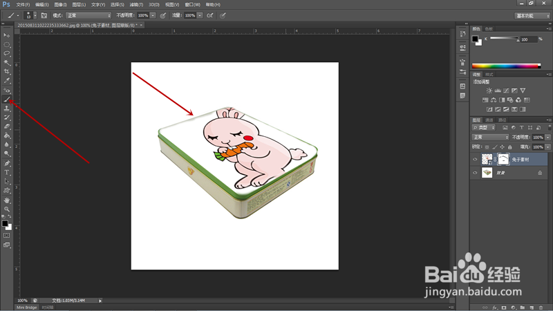Screen dimensions: 553x311
Task: Open the layer blend mode dropdown
Action: pyautogui.click(x=490, y=137)
